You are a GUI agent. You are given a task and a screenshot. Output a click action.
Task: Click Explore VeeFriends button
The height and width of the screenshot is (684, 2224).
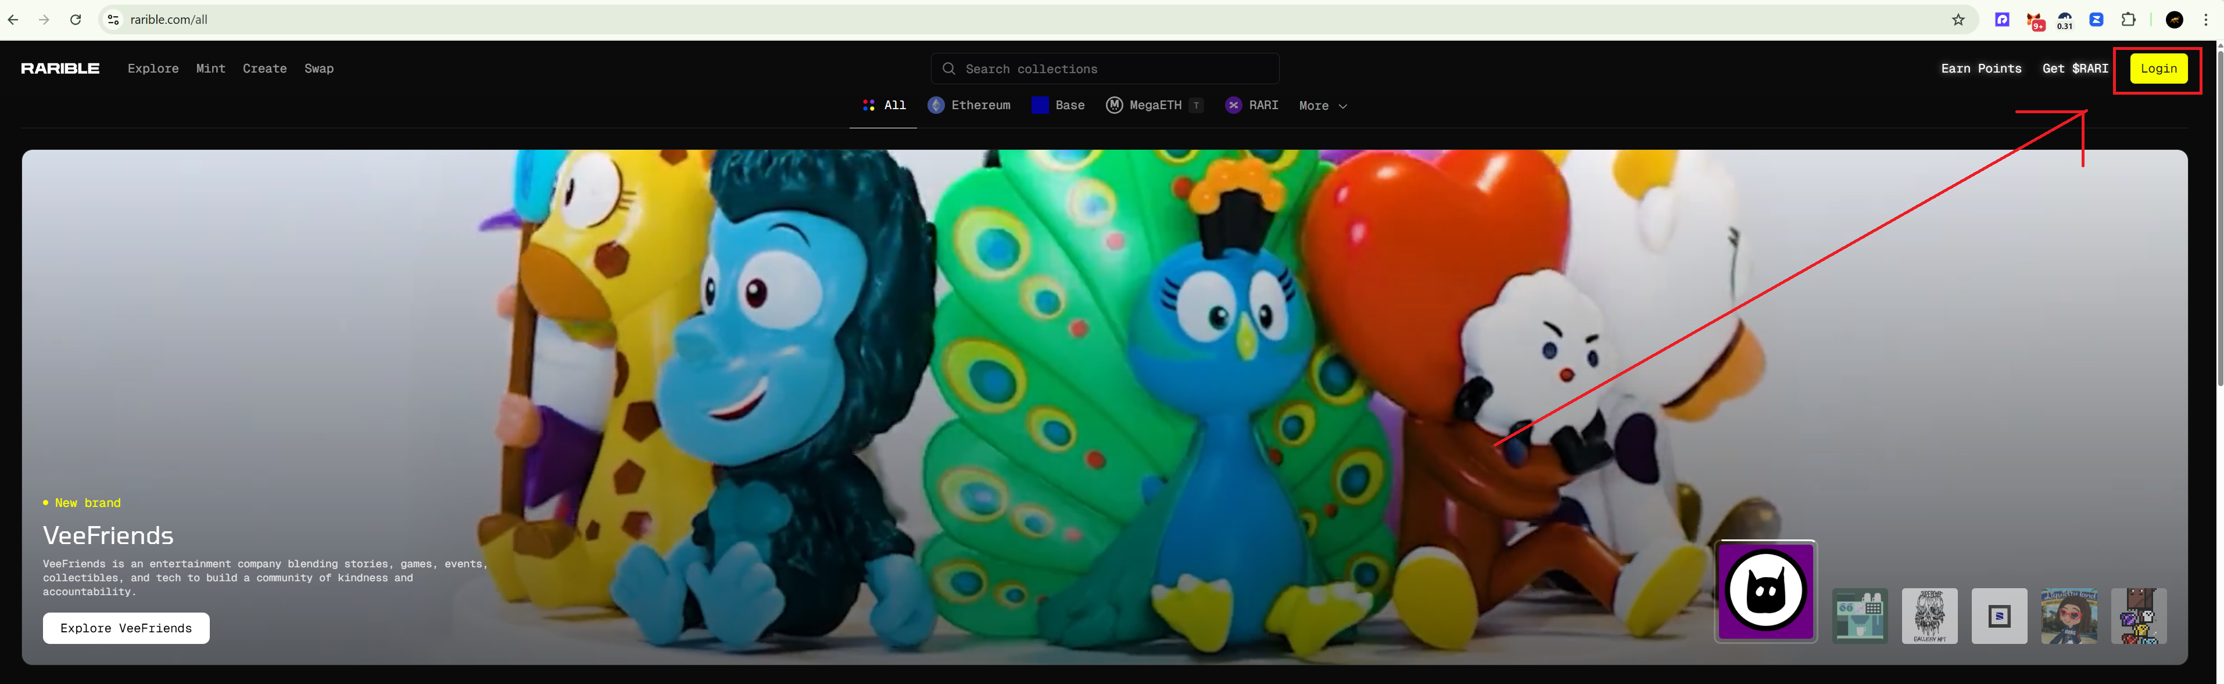point(126,628)
